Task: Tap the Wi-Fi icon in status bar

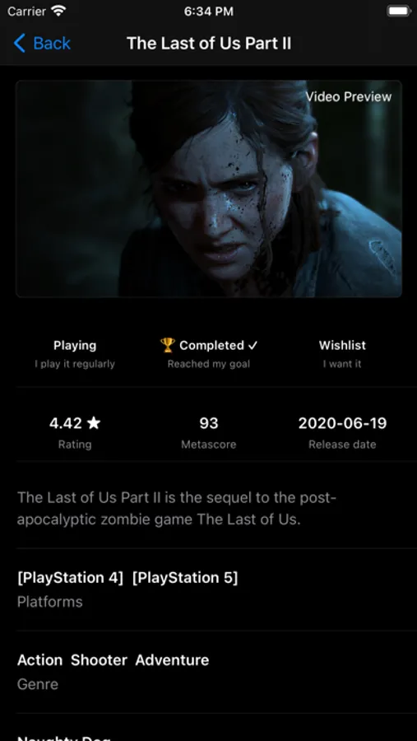Action: pyautogui.click(x=58, y=12)
